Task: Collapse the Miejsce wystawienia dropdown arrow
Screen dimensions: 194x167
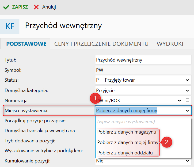Action: (187, 111)
